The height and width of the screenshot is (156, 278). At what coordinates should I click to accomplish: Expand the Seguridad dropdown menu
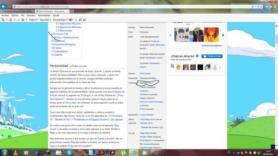pyautogui.click(x=45, y=20)
